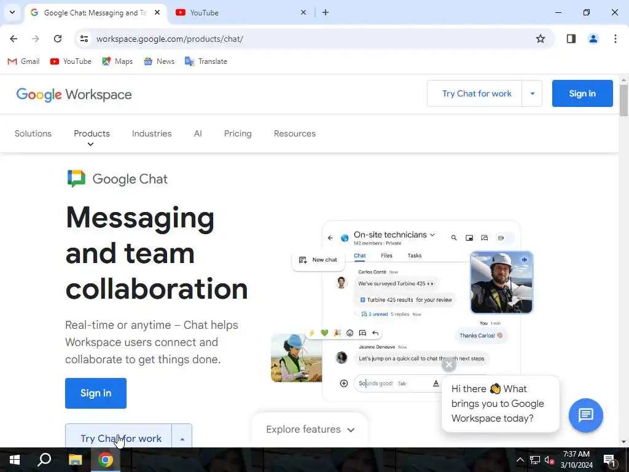Click lower Try Chat for work button
Screen dimensions: 629x472
[119, 436]
